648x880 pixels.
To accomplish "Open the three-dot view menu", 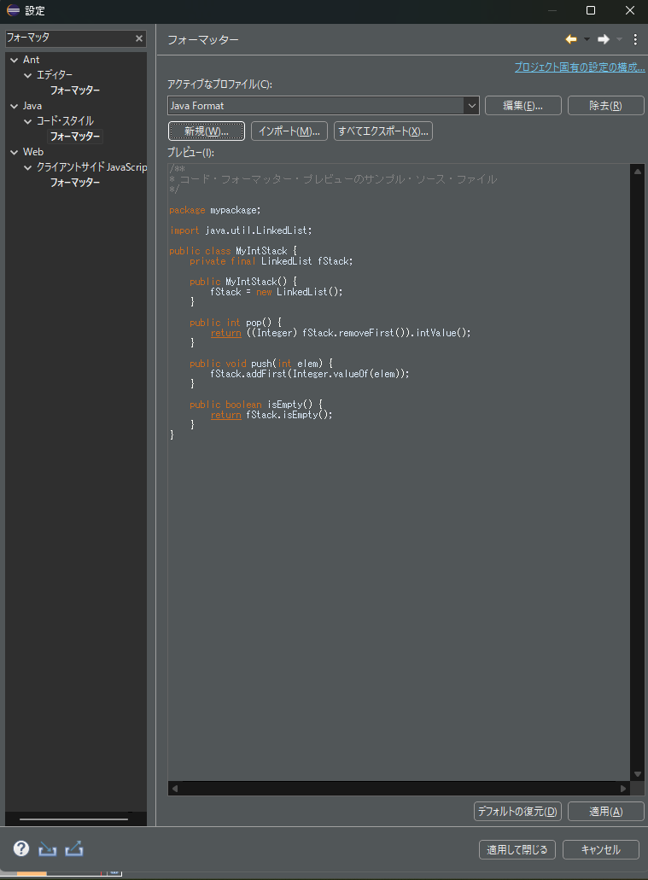I will [635, 39].
